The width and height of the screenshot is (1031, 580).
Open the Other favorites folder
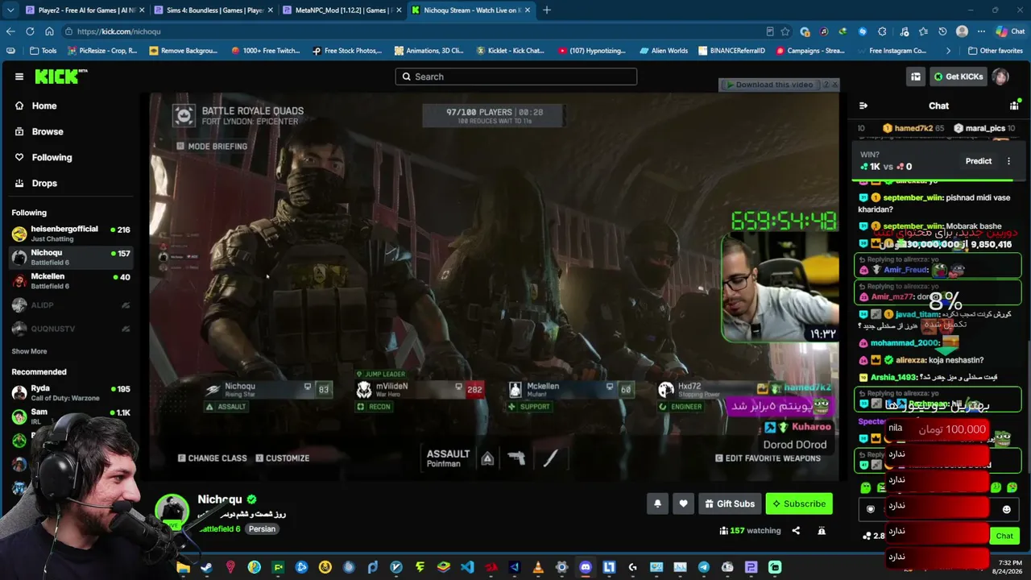995,51
